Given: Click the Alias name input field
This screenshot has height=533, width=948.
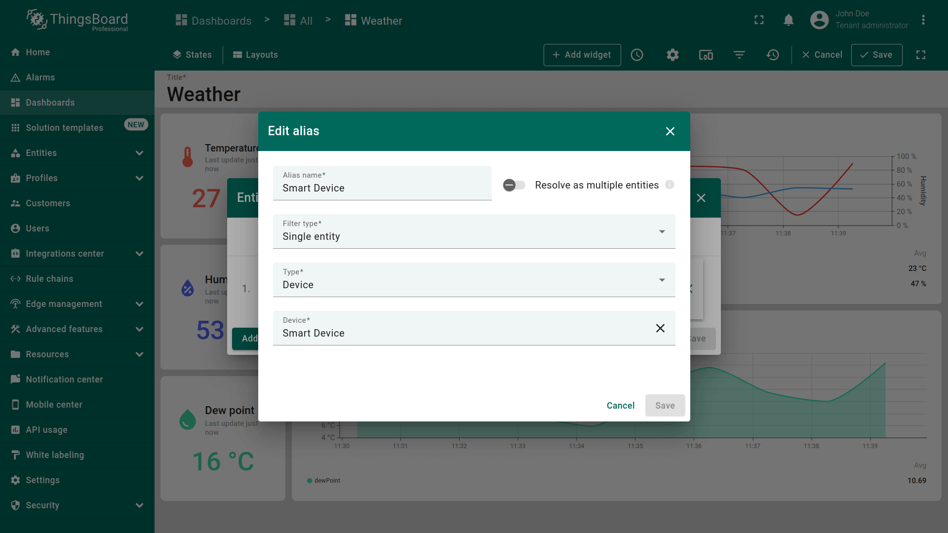Looking at the screenshot, I should (382, 188).
